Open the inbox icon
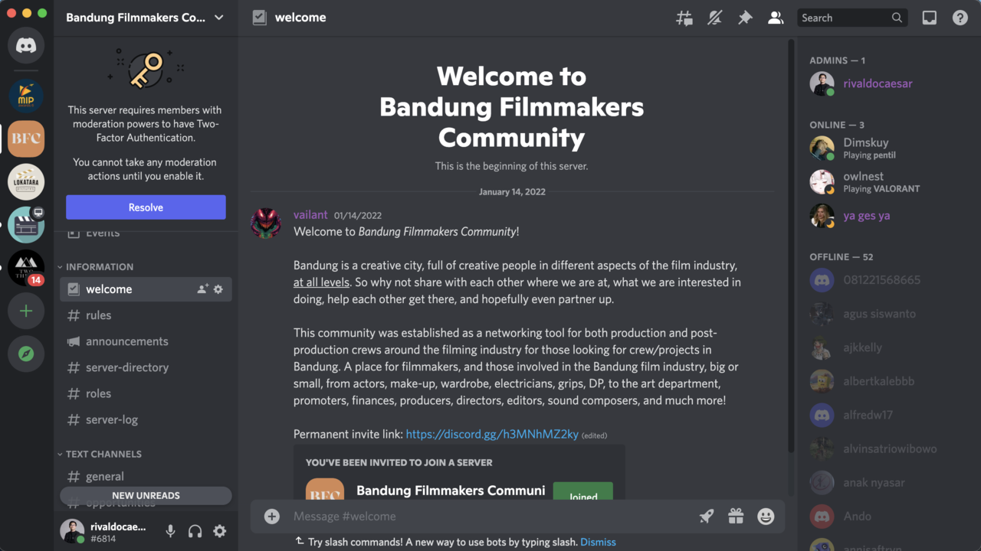This screenshot has height=551, width=981. tap(930, 18)
